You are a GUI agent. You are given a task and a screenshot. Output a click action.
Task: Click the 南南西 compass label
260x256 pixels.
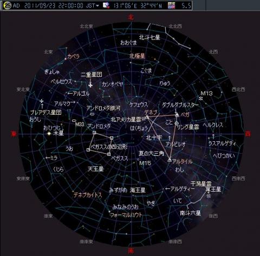175,241
